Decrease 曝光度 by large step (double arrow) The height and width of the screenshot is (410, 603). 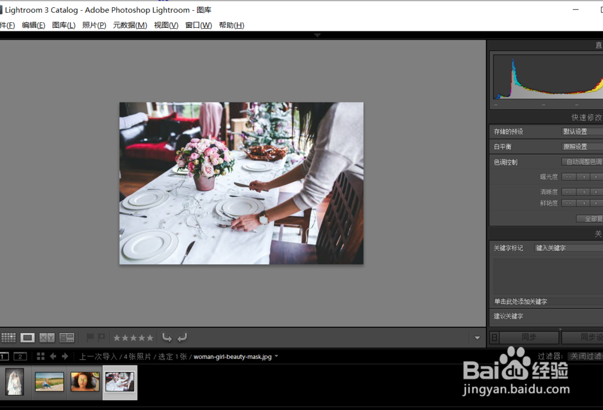point(569,177)
